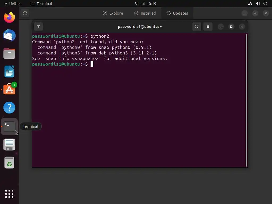Switch to the Explore tab
Screen dimensions: 272x204
coord(113,13)
